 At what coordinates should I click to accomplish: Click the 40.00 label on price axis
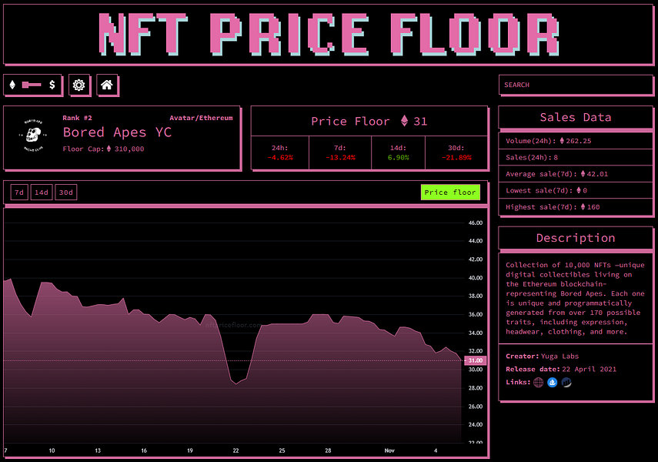point(476,278)
